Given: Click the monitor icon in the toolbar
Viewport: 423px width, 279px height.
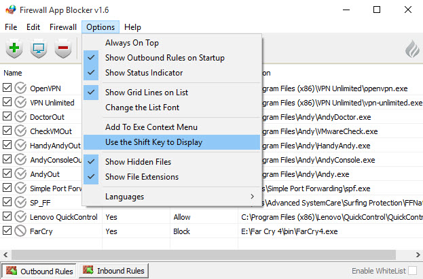Looking at the screenshot, I should click(x=39, y=49).
